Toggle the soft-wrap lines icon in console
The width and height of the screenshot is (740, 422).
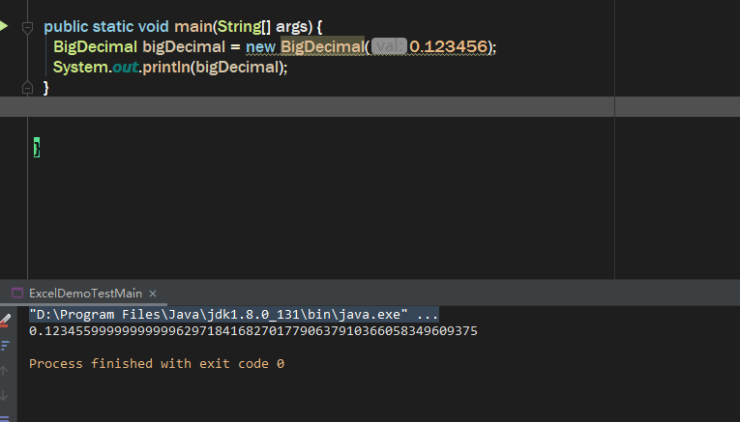(x=5, y=345)
